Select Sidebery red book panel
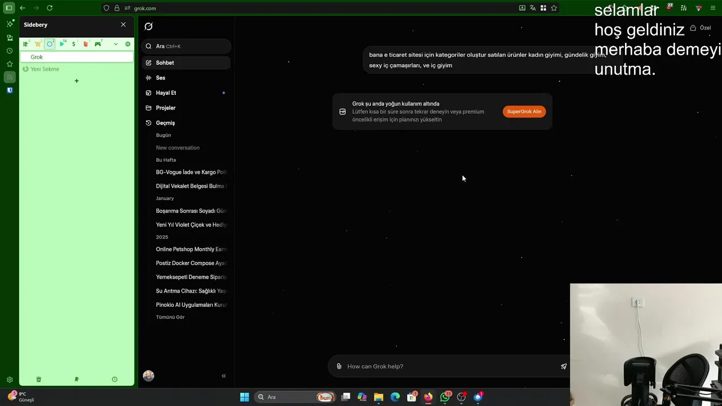The width and height of the screenshot is (722, 406). (86, 44)
